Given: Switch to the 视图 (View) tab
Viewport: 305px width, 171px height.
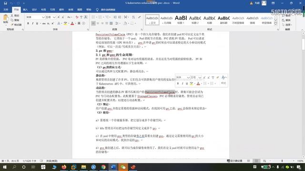Looking at the screenshot, I should [80, 9].
